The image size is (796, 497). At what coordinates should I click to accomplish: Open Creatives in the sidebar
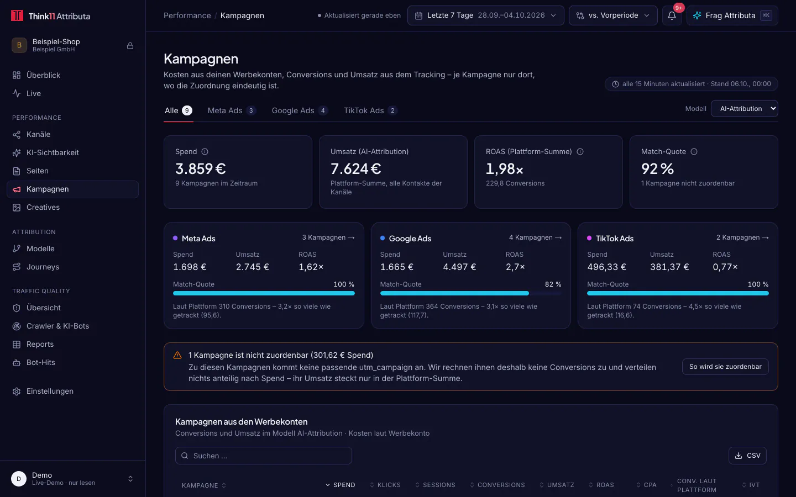(x=72, y=207)
